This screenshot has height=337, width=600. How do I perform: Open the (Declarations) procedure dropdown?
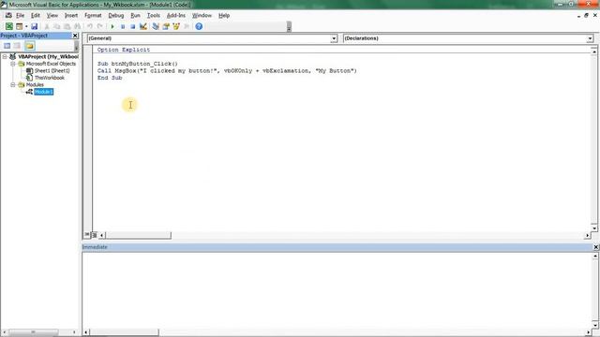pos(590,38)
